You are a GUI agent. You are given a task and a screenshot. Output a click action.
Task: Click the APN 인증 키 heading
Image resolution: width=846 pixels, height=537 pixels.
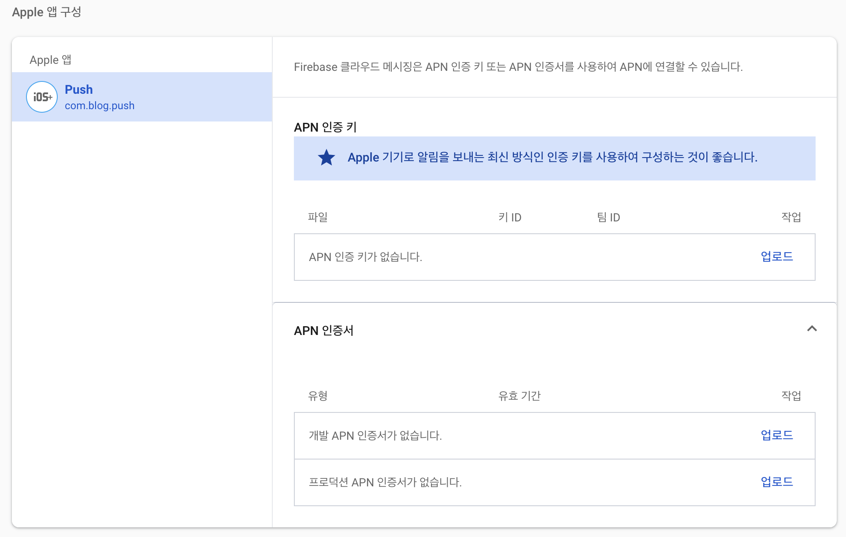[x=325, y=127]
